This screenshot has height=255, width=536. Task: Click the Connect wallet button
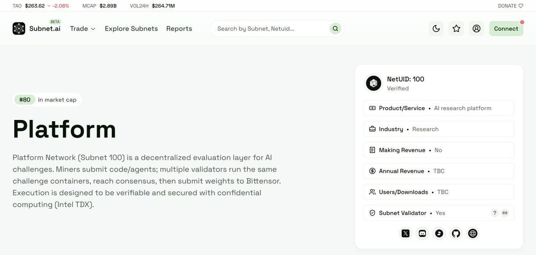(506, 29)
